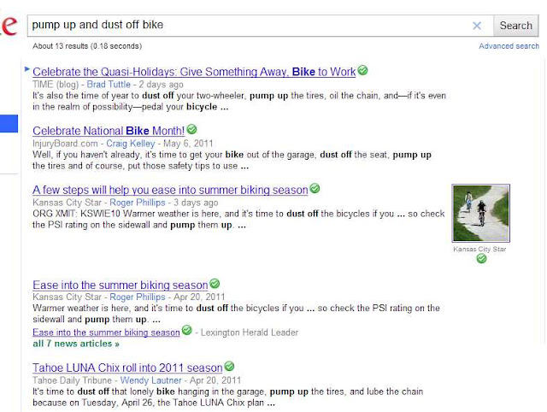Image resolution: width=547 pixels, height=412 pixels.
Task: Click green checkmark under Kansas City Star thumbnail
Action: [x=481, y=258]
